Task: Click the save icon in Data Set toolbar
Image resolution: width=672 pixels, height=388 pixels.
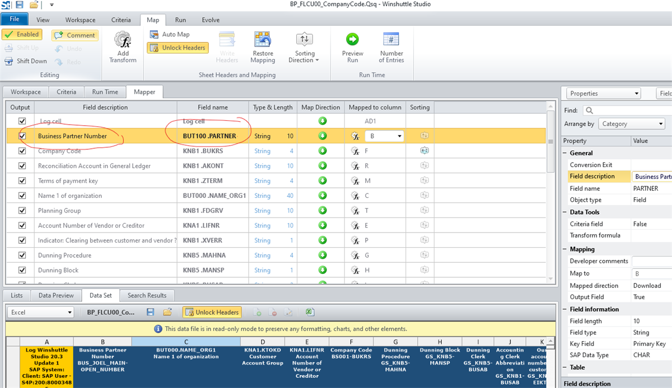Action: tap(150, 312)
